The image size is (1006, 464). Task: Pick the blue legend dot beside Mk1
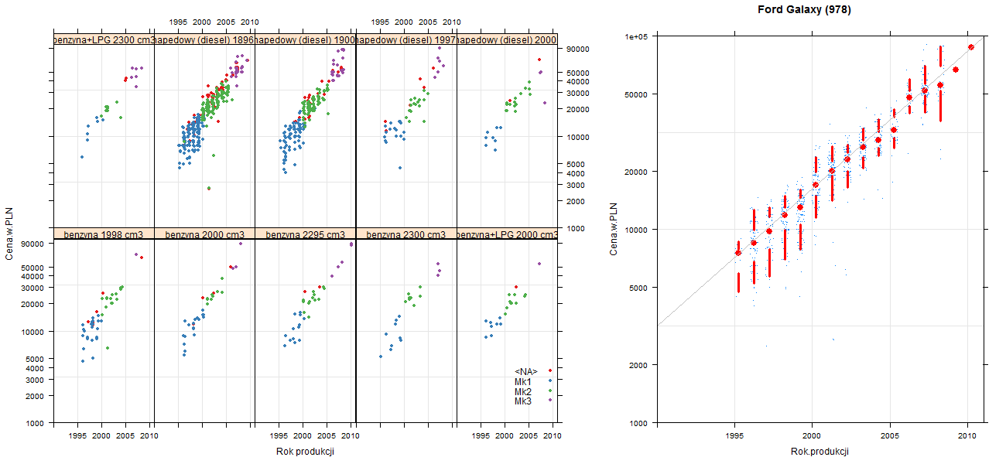click(549, 382)
